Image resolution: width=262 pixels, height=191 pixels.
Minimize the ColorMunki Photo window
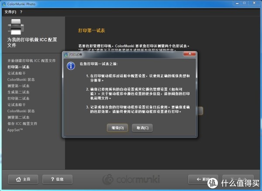pos(237,3)
